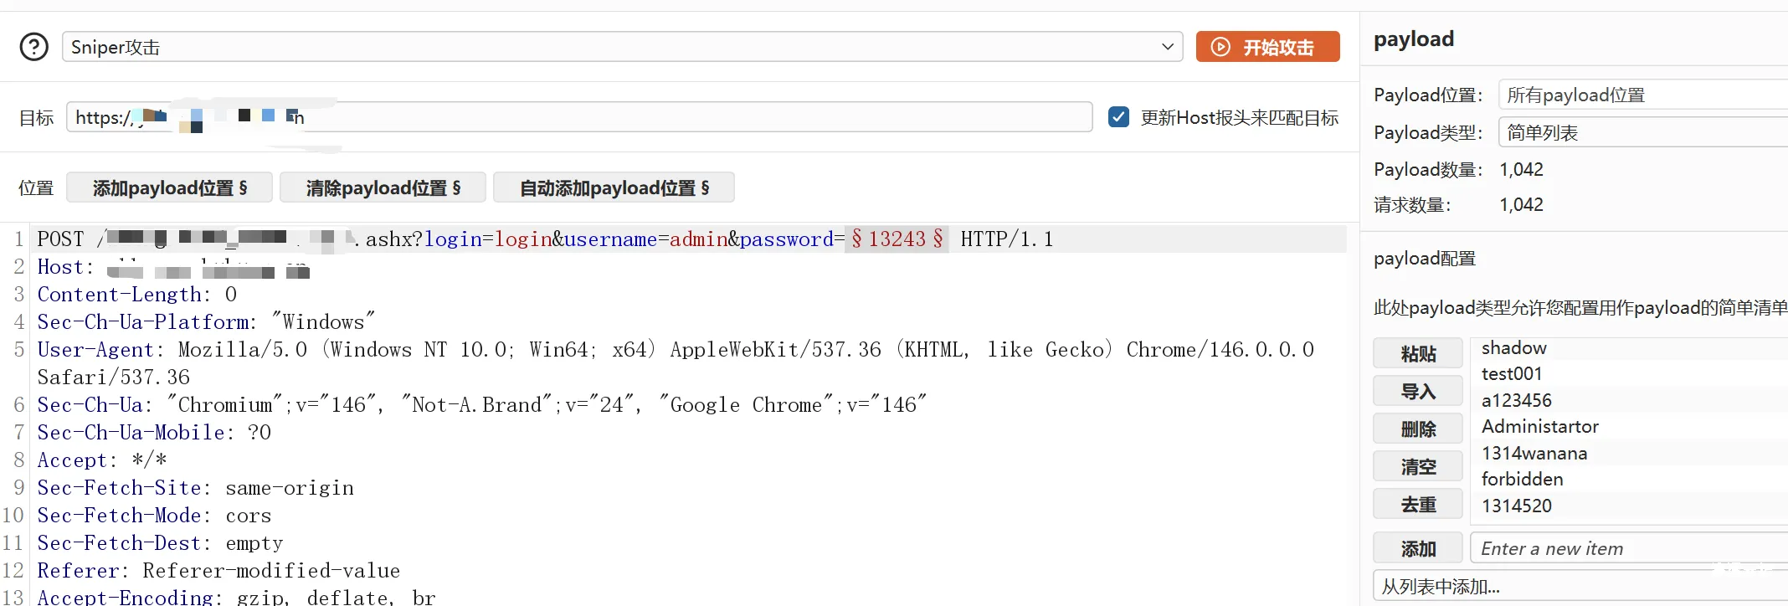Screen dimensions: 1788x606
Task: Open the Sniper攻击 attack type dropdown
Action: click(622, 47)
